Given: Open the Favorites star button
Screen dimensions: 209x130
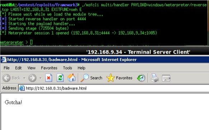Looking at the screenshot, I should coord(119,78).
